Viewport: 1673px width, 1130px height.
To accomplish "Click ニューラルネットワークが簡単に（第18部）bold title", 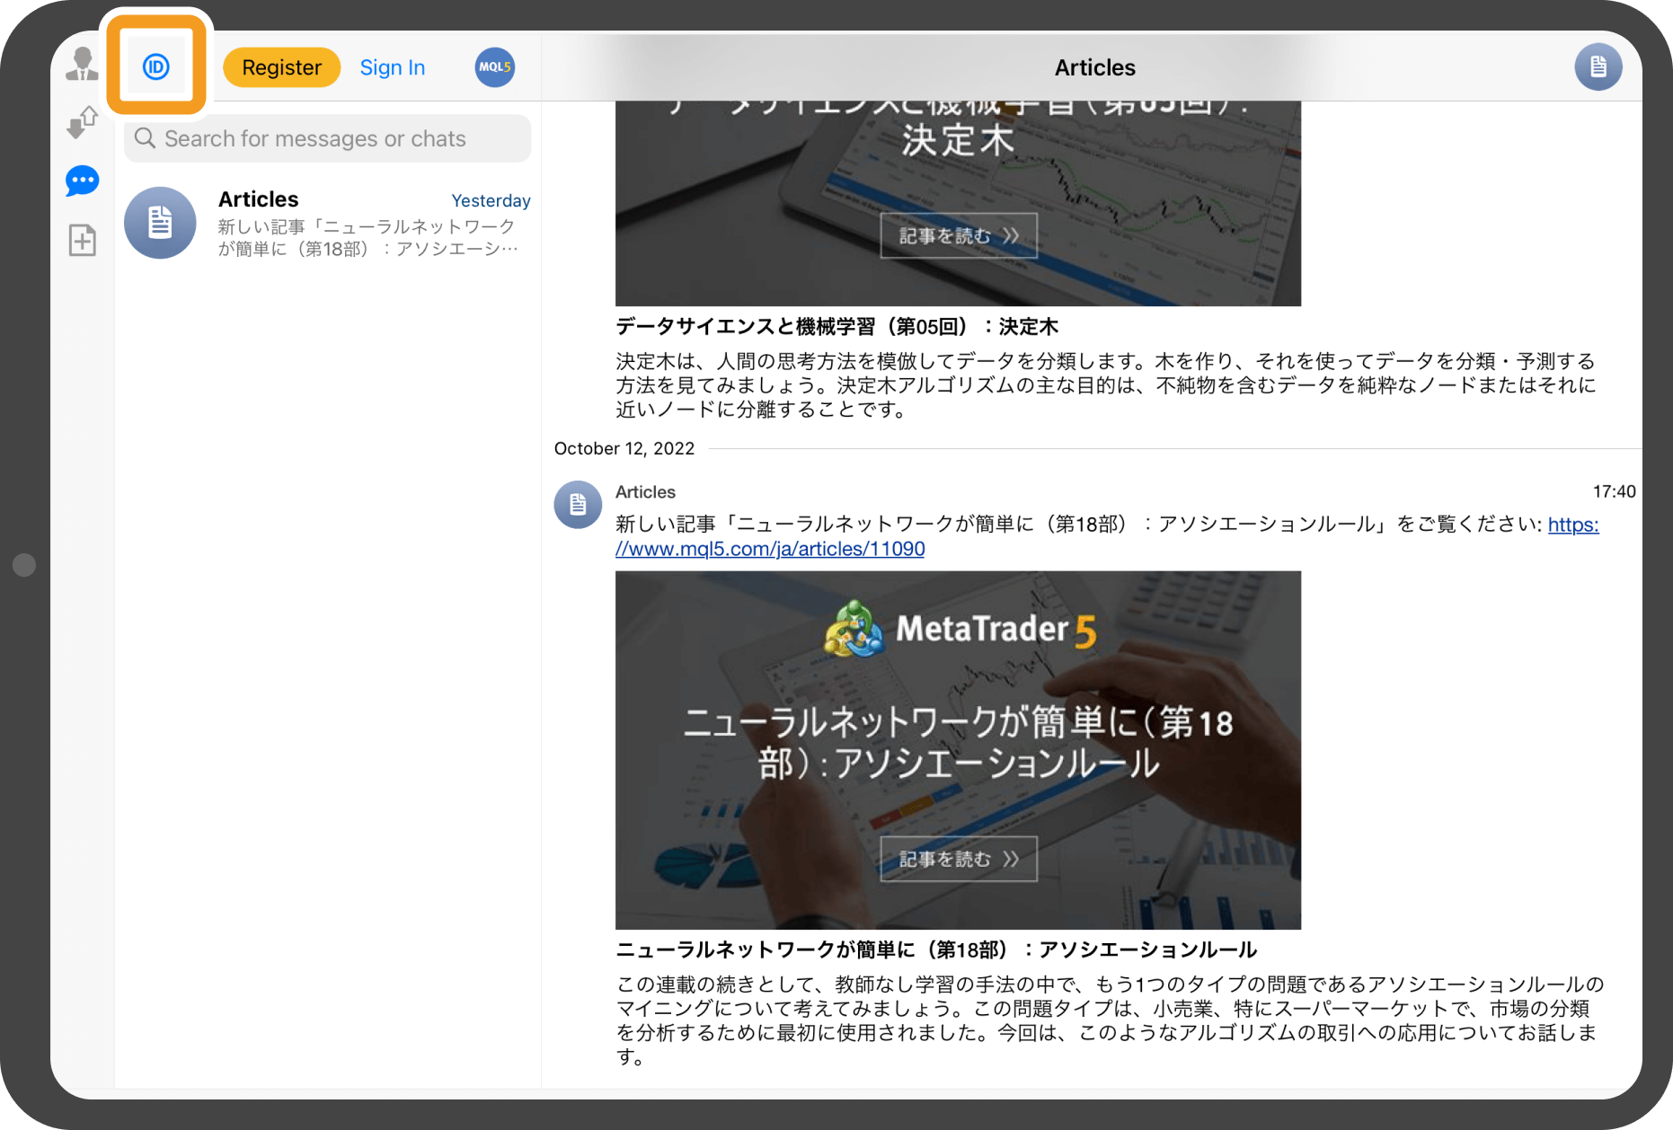I will tap(936, 949).
